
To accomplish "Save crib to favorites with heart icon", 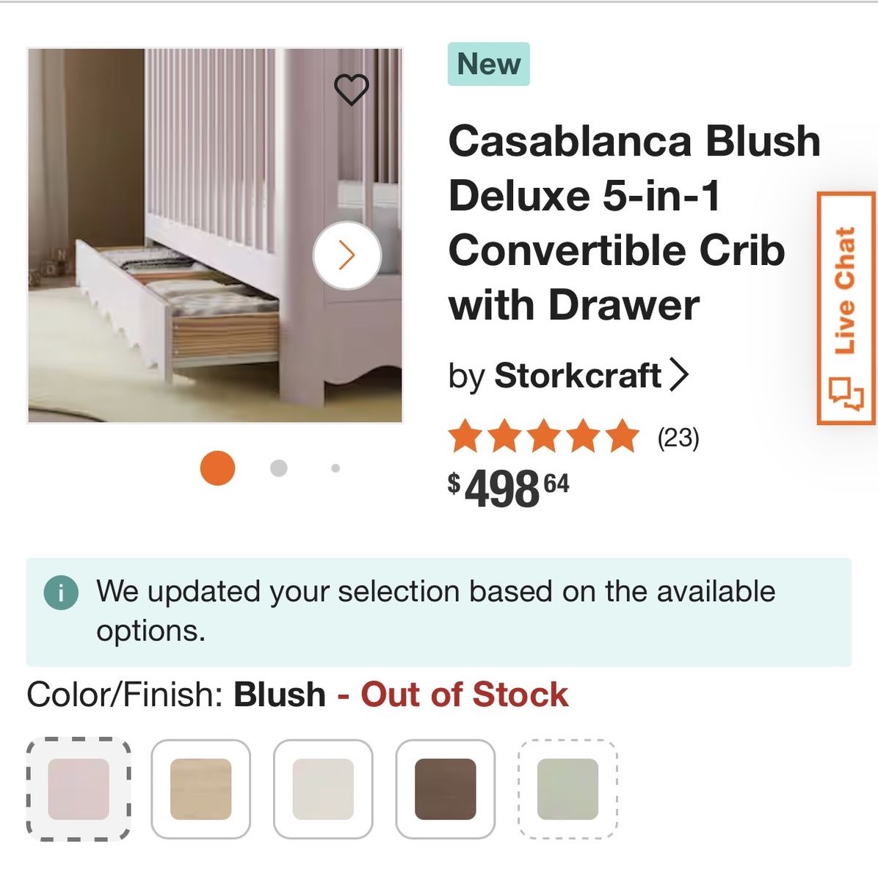I will tap(351, 90).
